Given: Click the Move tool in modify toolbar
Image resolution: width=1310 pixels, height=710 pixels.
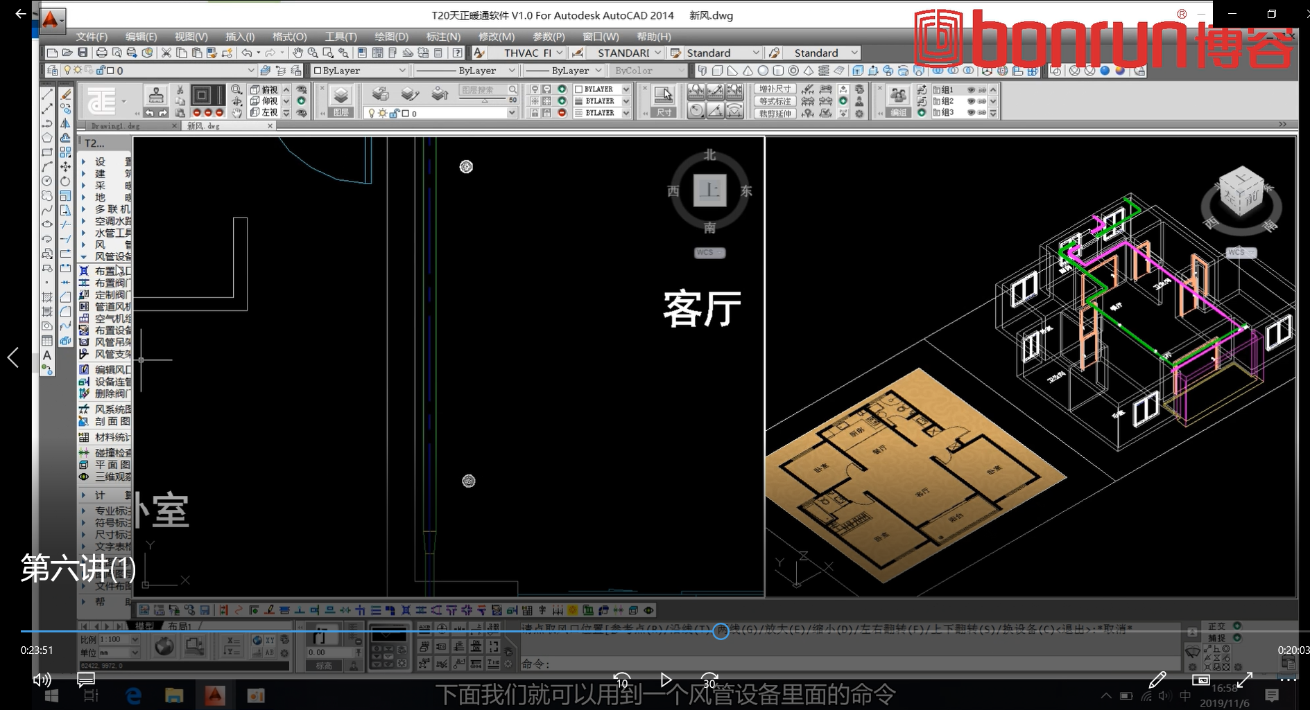Looking at the screenshot, I should tap(66, 166).
